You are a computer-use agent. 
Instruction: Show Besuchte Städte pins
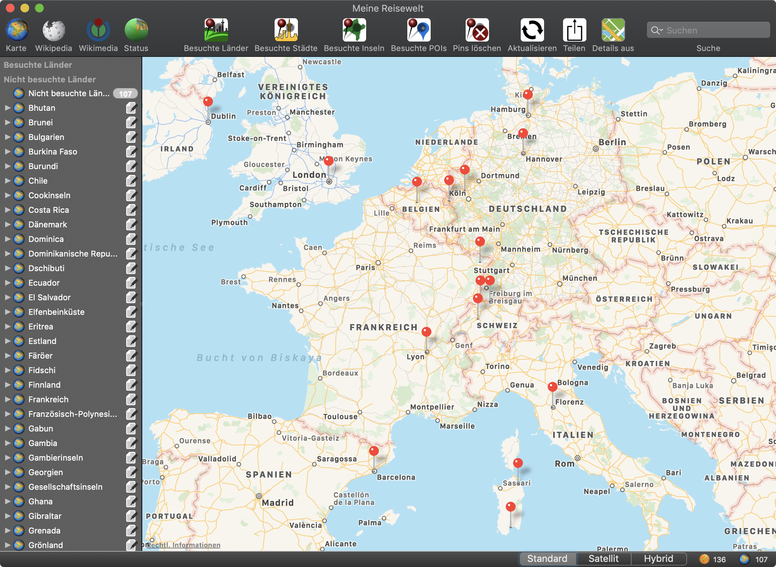pyautogui.click(x=286, y=30)
